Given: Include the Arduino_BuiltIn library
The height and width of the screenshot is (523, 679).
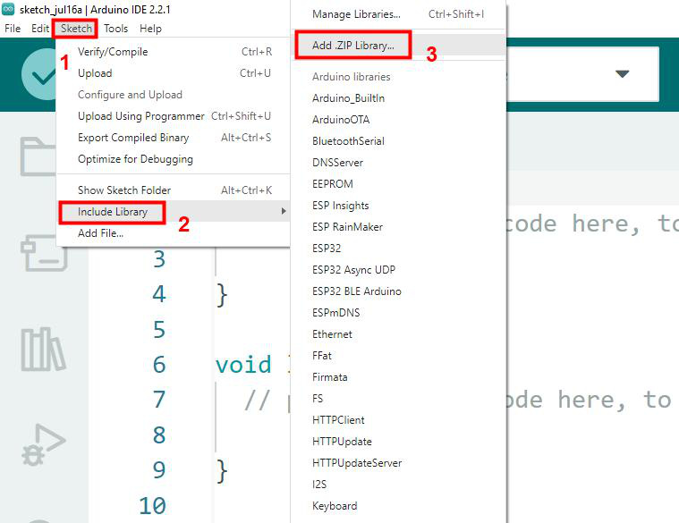Looking at the screenshot, I should pyautogui.click(x=398, y=98).
